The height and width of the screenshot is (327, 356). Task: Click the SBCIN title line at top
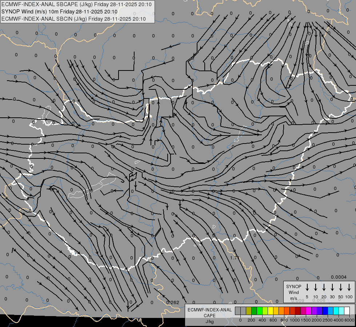click(x=73, y=19)
